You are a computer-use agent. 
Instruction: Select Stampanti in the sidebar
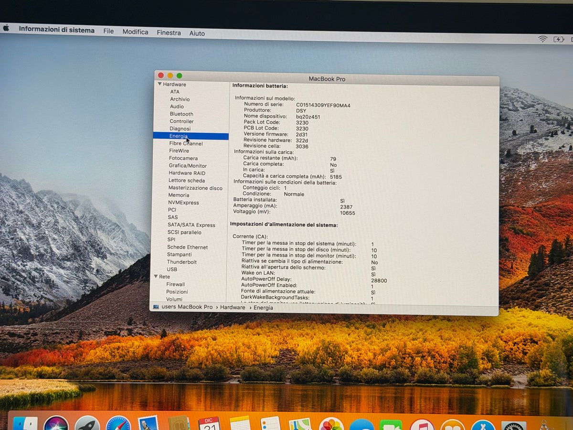[x=179, y=254]
